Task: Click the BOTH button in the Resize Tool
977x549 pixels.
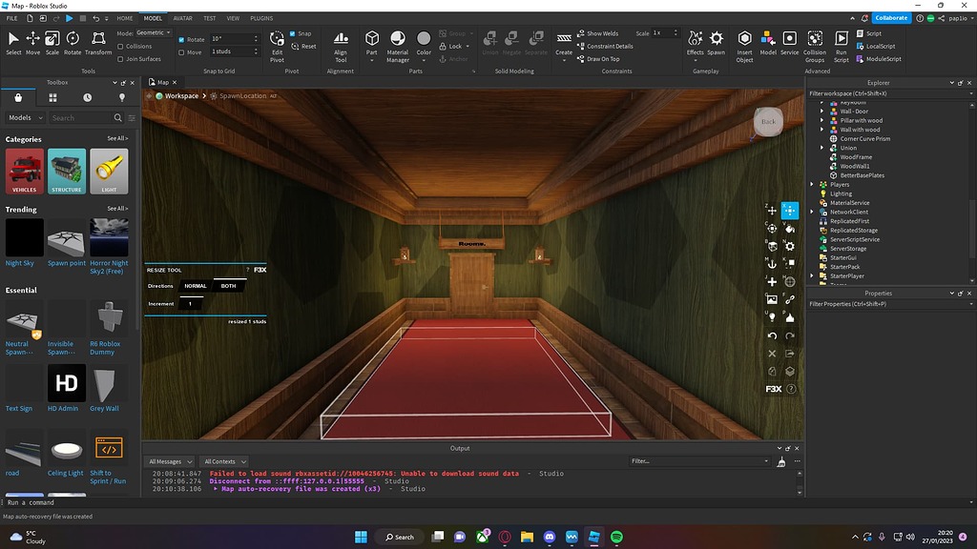Action: (228, 285)
